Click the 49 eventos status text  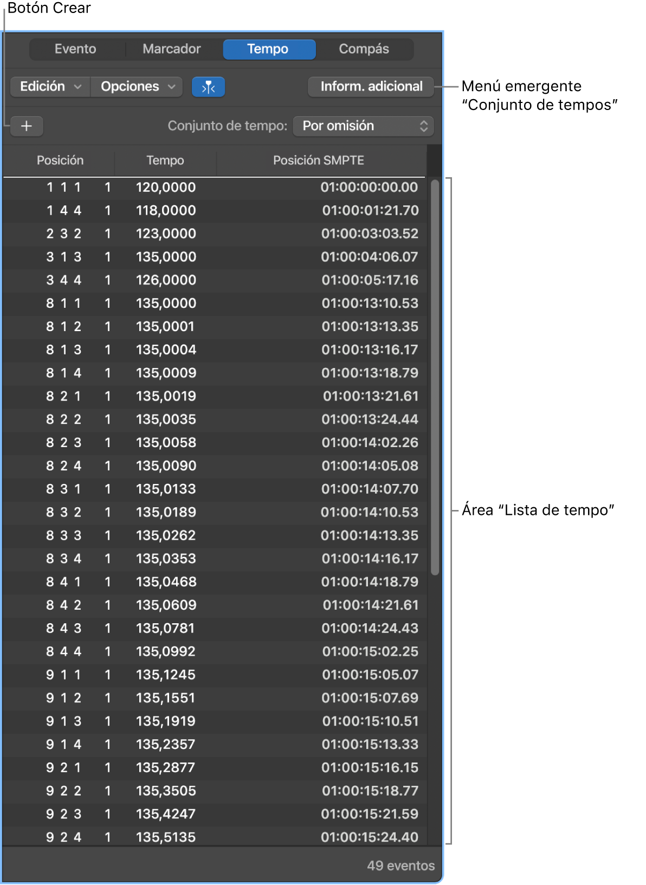pyautogui.click(x=400, y=866)
